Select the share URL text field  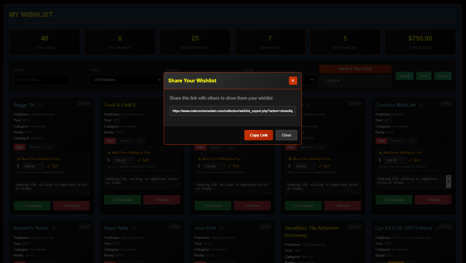(232, 111)
